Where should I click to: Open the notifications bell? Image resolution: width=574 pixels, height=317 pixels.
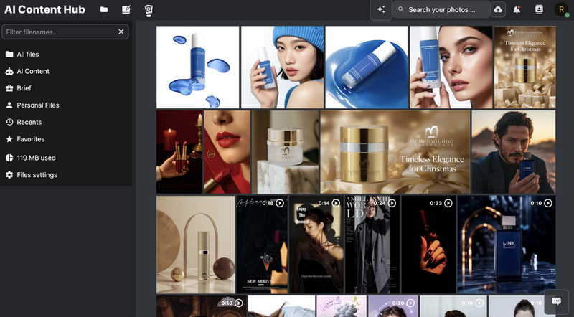click(517, 10)
